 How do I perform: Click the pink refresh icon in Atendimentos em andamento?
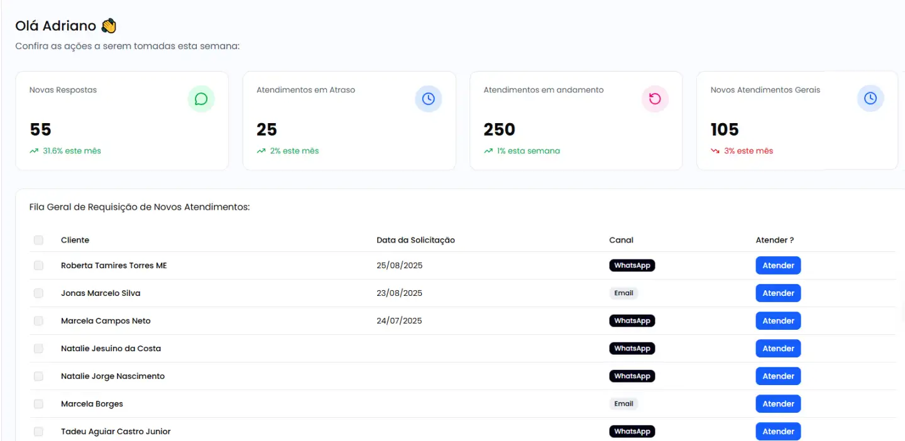pos(655,99)
